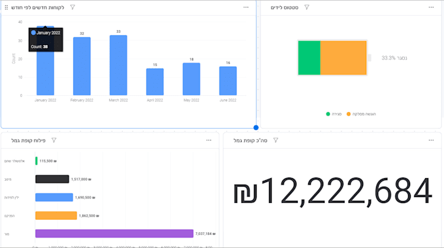Click the filter icon of פילוח קופת גמל widget

(54, 140)
